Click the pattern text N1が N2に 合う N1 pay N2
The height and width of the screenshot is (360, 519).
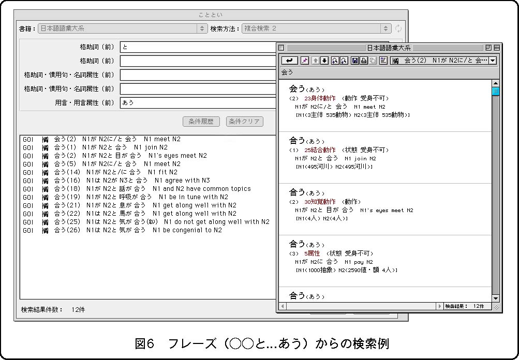[334, 262]
